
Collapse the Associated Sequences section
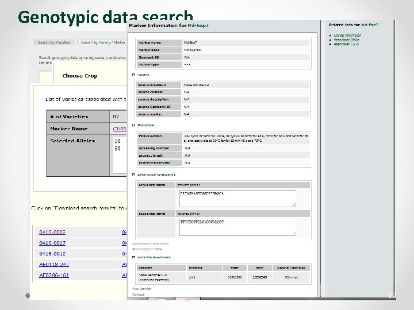point(134,174)
